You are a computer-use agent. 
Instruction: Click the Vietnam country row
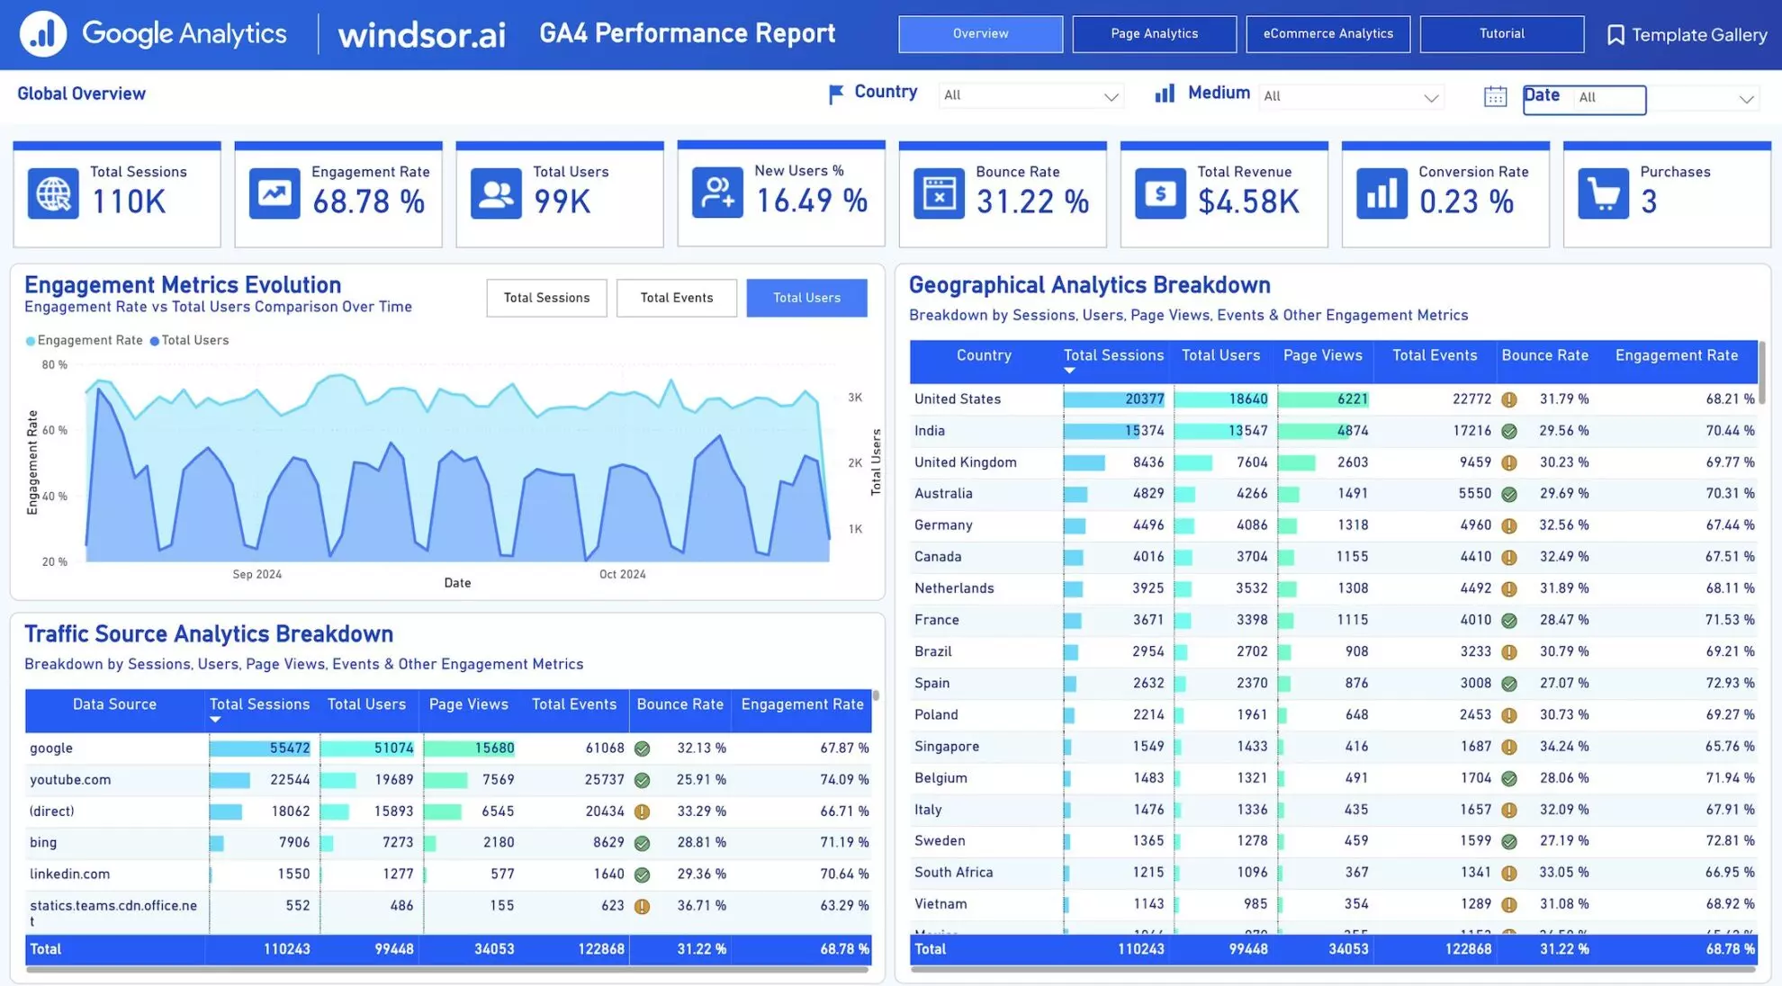[x=1334, y=904]
